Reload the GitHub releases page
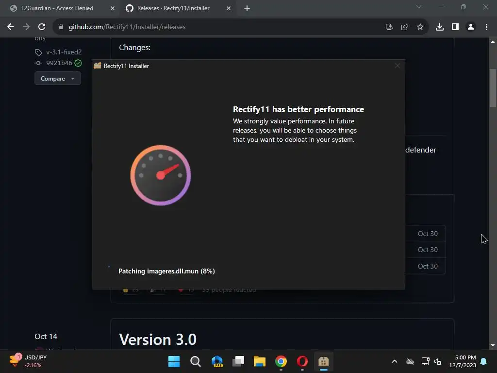This screenshot has width=497, height=373. (42, 27)
